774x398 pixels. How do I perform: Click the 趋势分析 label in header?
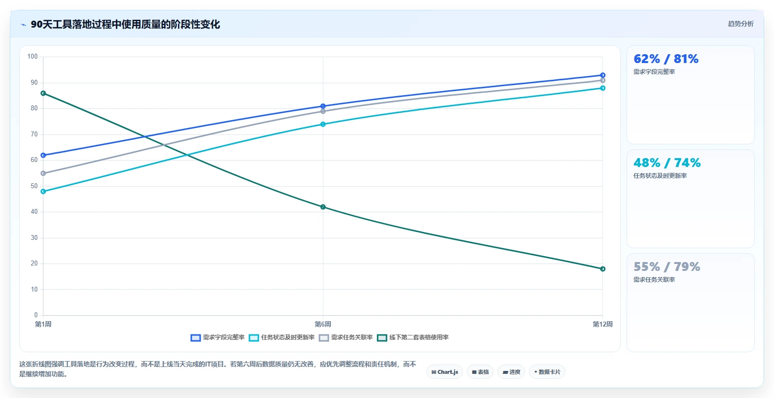coord(740,24)
